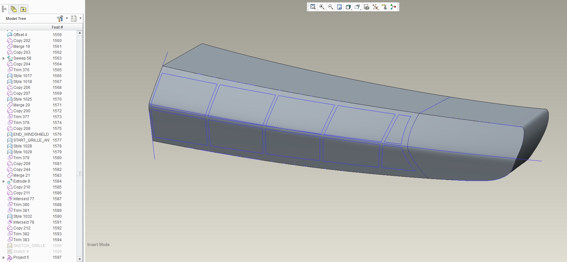Screen dimensions: 567x262
Task: Select the Copy 206 feature
Action: click(x=22, y=88)
